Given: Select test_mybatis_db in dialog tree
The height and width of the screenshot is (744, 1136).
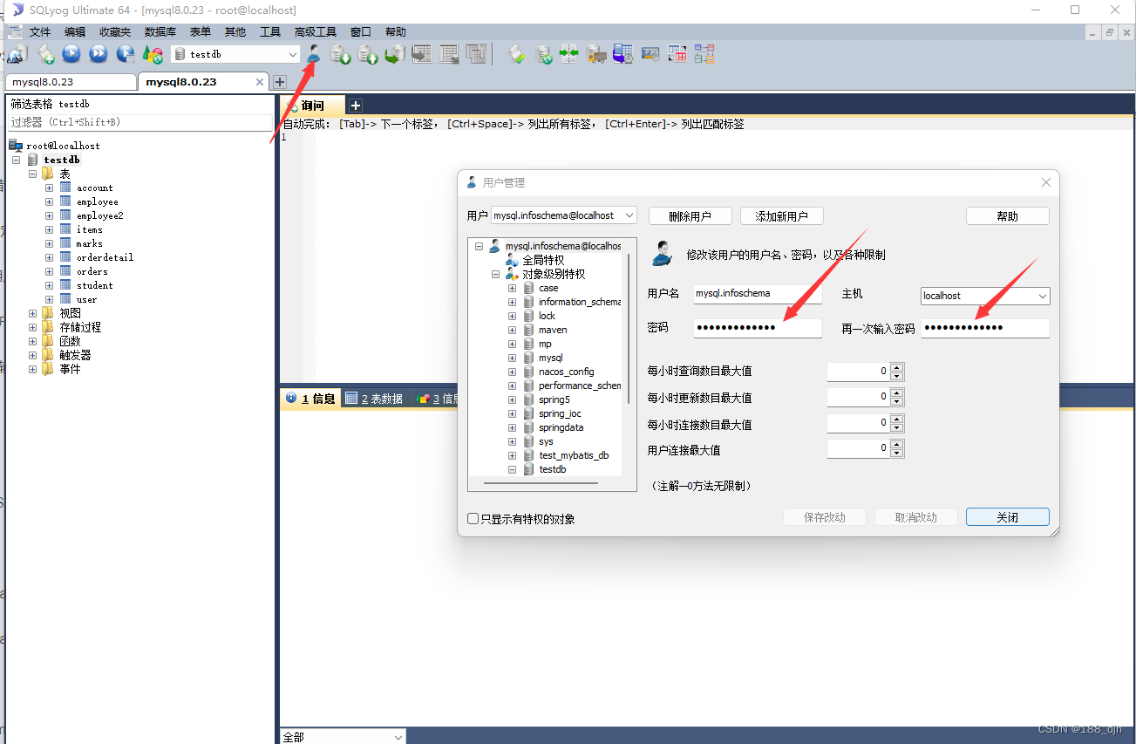Looking at the screenshot, I should tap(574, 455).
